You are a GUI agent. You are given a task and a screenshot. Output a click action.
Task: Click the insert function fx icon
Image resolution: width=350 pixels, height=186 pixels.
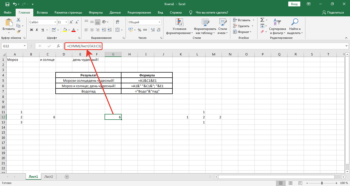tap(58, 46)
